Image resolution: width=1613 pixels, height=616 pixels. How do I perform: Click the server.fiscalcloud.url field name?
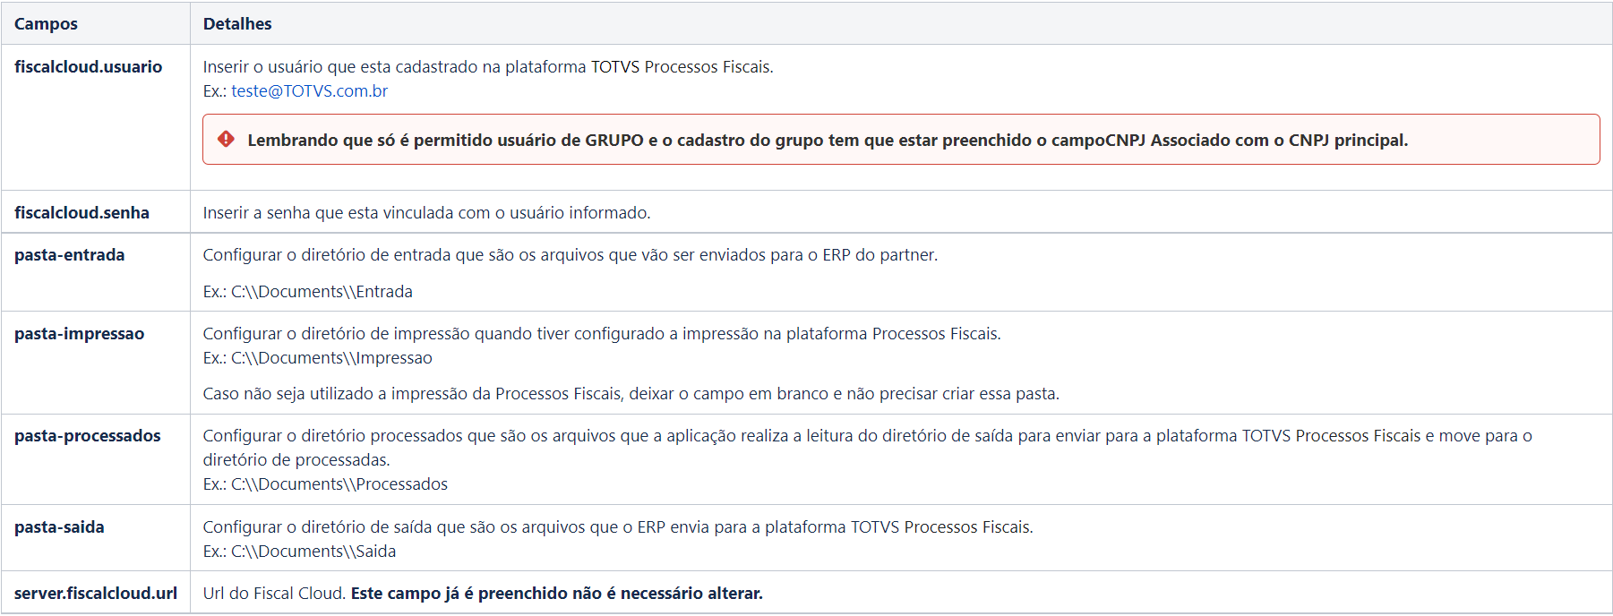[95, 594]
